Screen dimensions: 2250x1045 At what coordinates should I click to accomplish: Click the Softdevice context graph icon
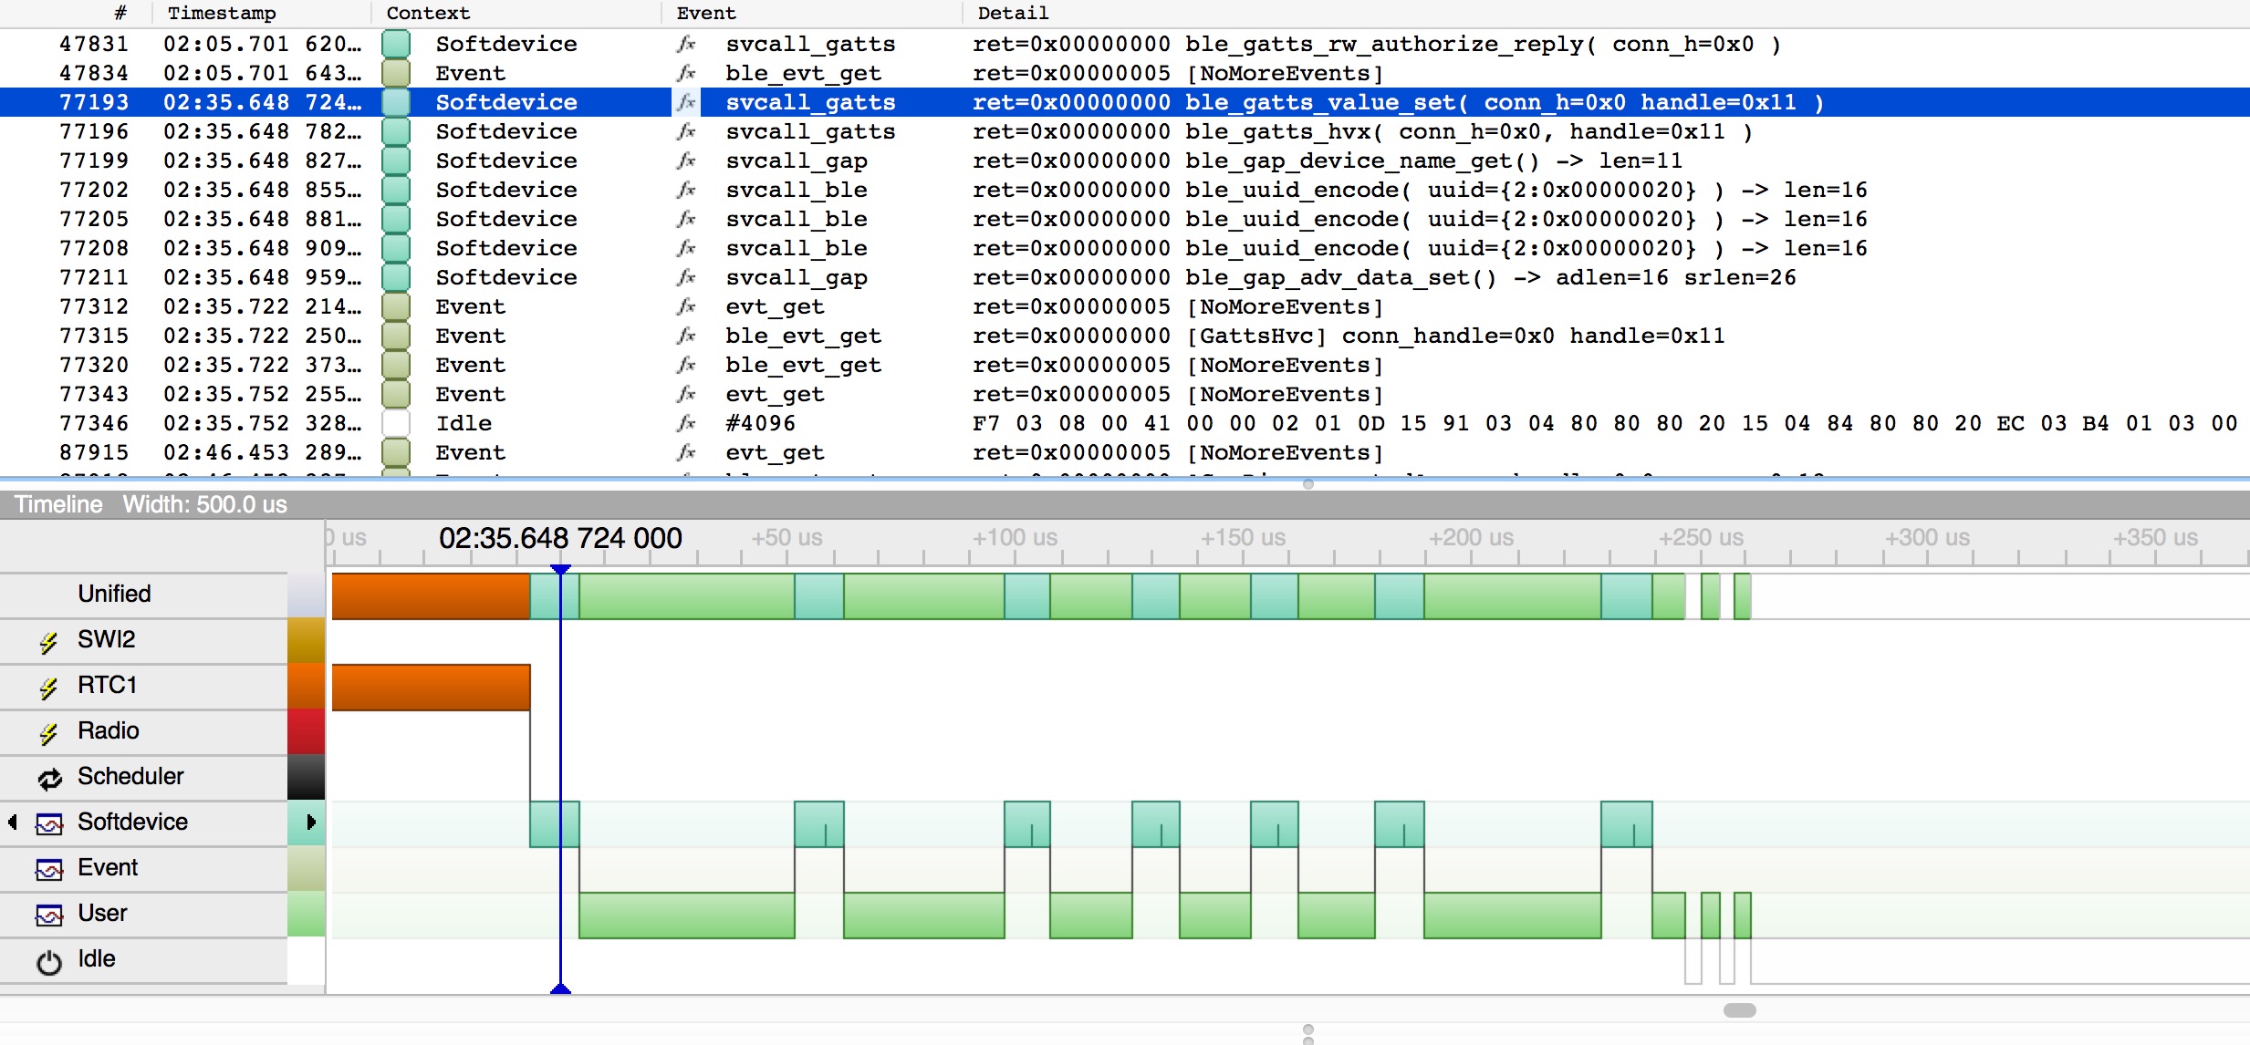[x=49, y=823]
